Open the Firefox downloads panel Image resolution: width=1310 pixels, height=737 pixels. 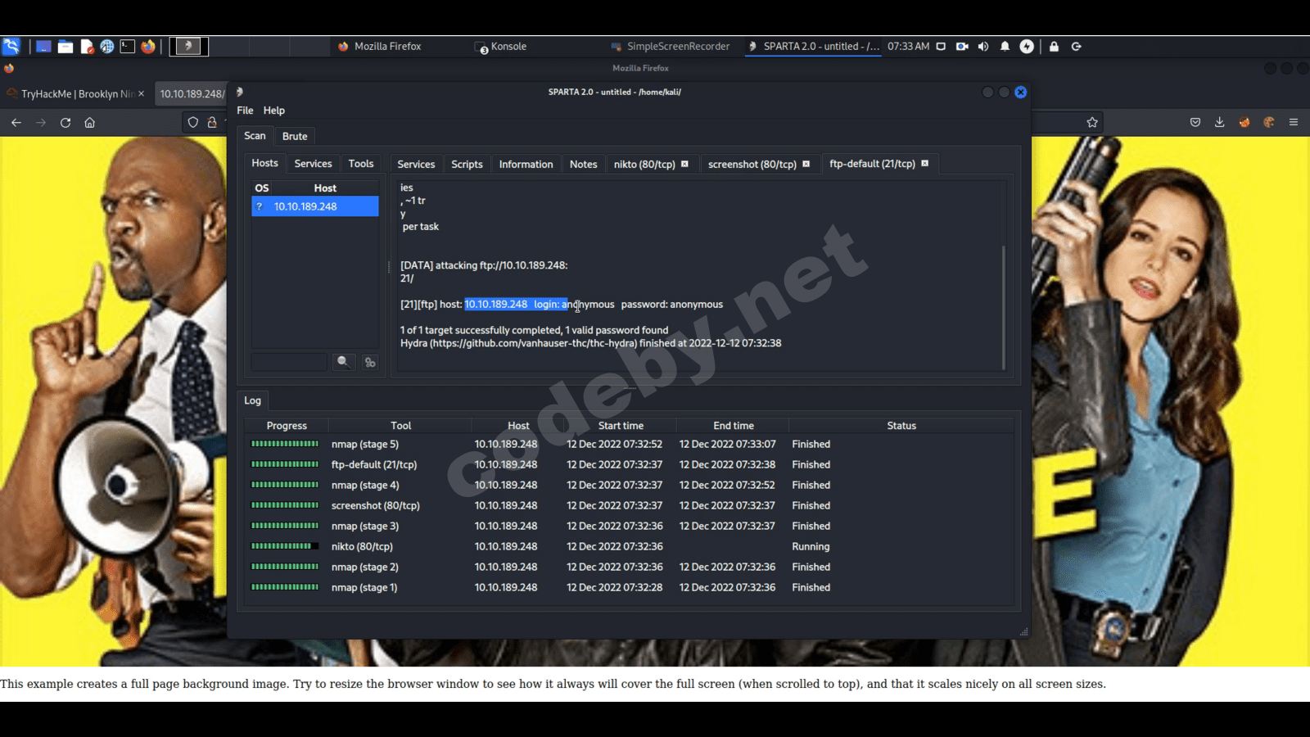(1220, 123)
